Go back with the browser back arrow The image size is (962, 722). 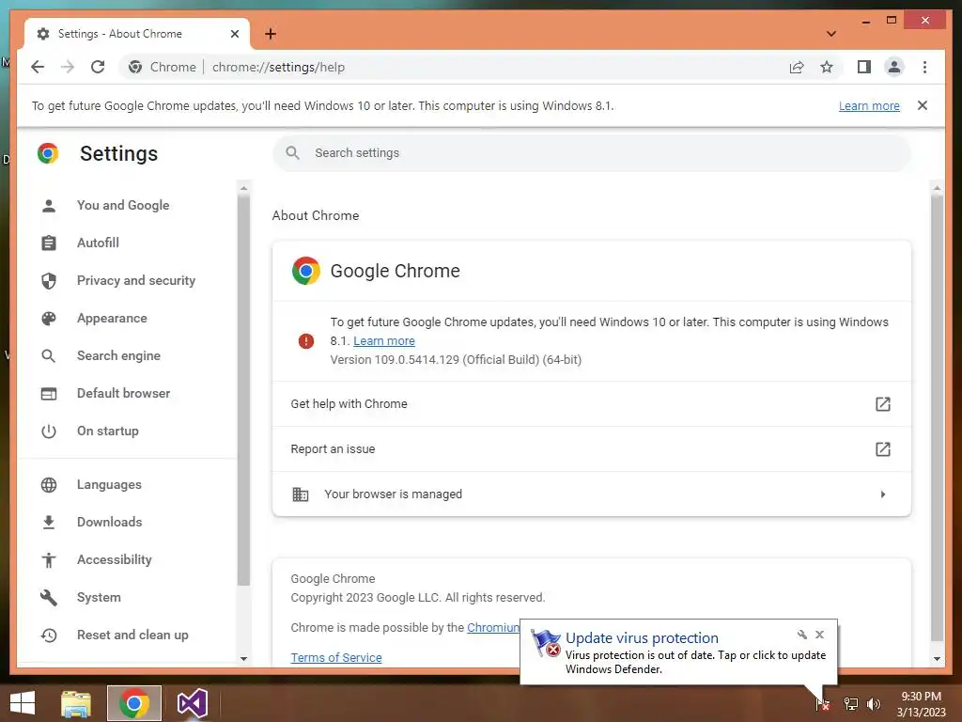(x=38, y=67)
